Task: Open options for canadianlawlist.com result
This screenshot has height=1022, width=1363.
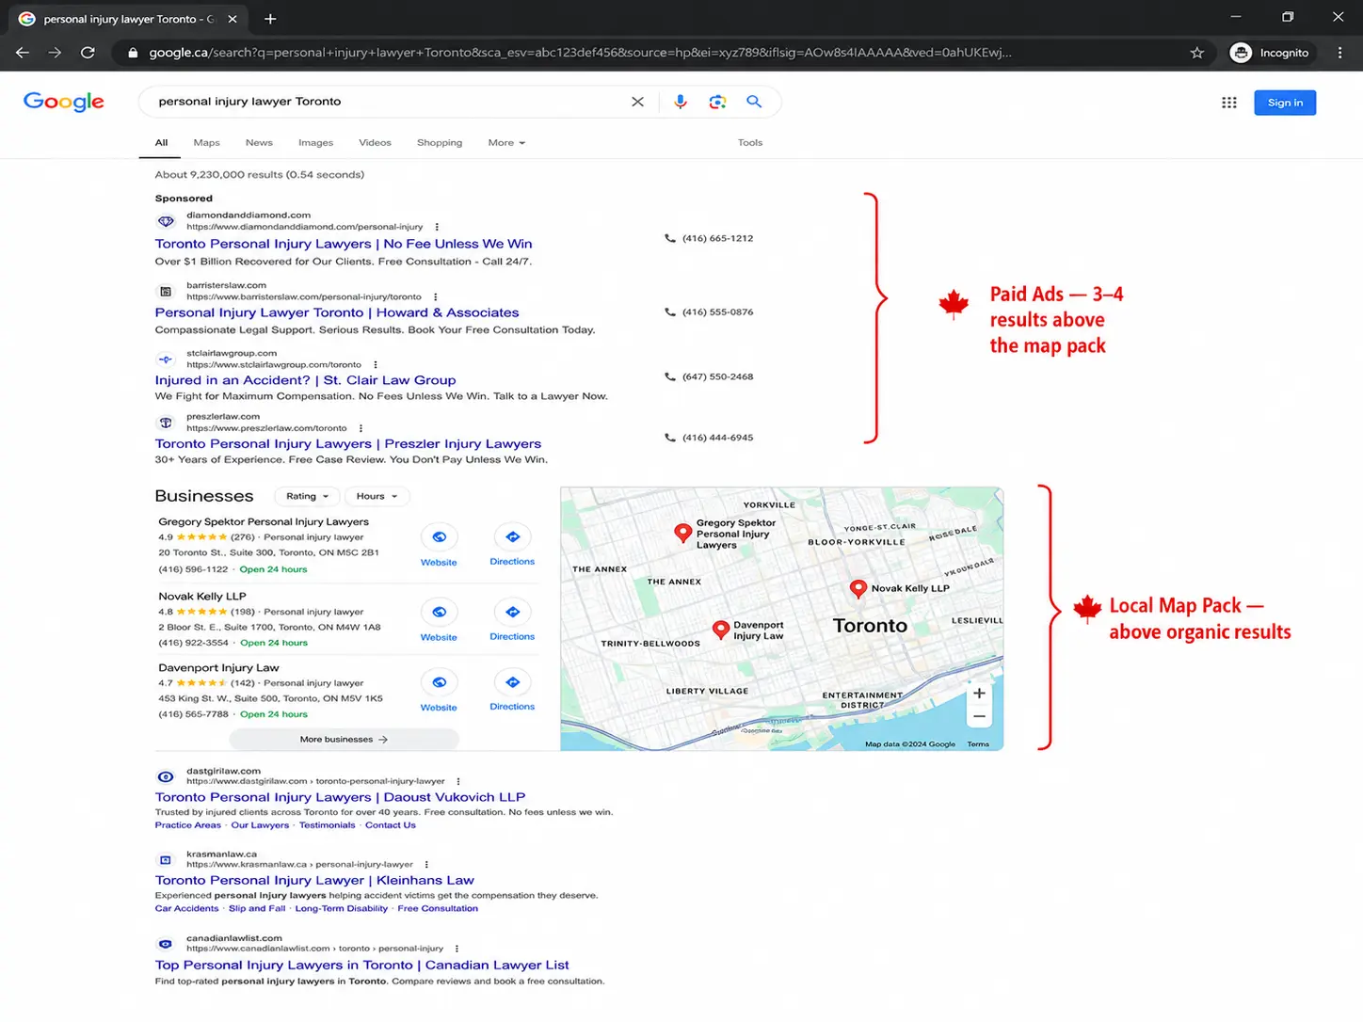Action: pyautogui.click(x=457, y=949)
